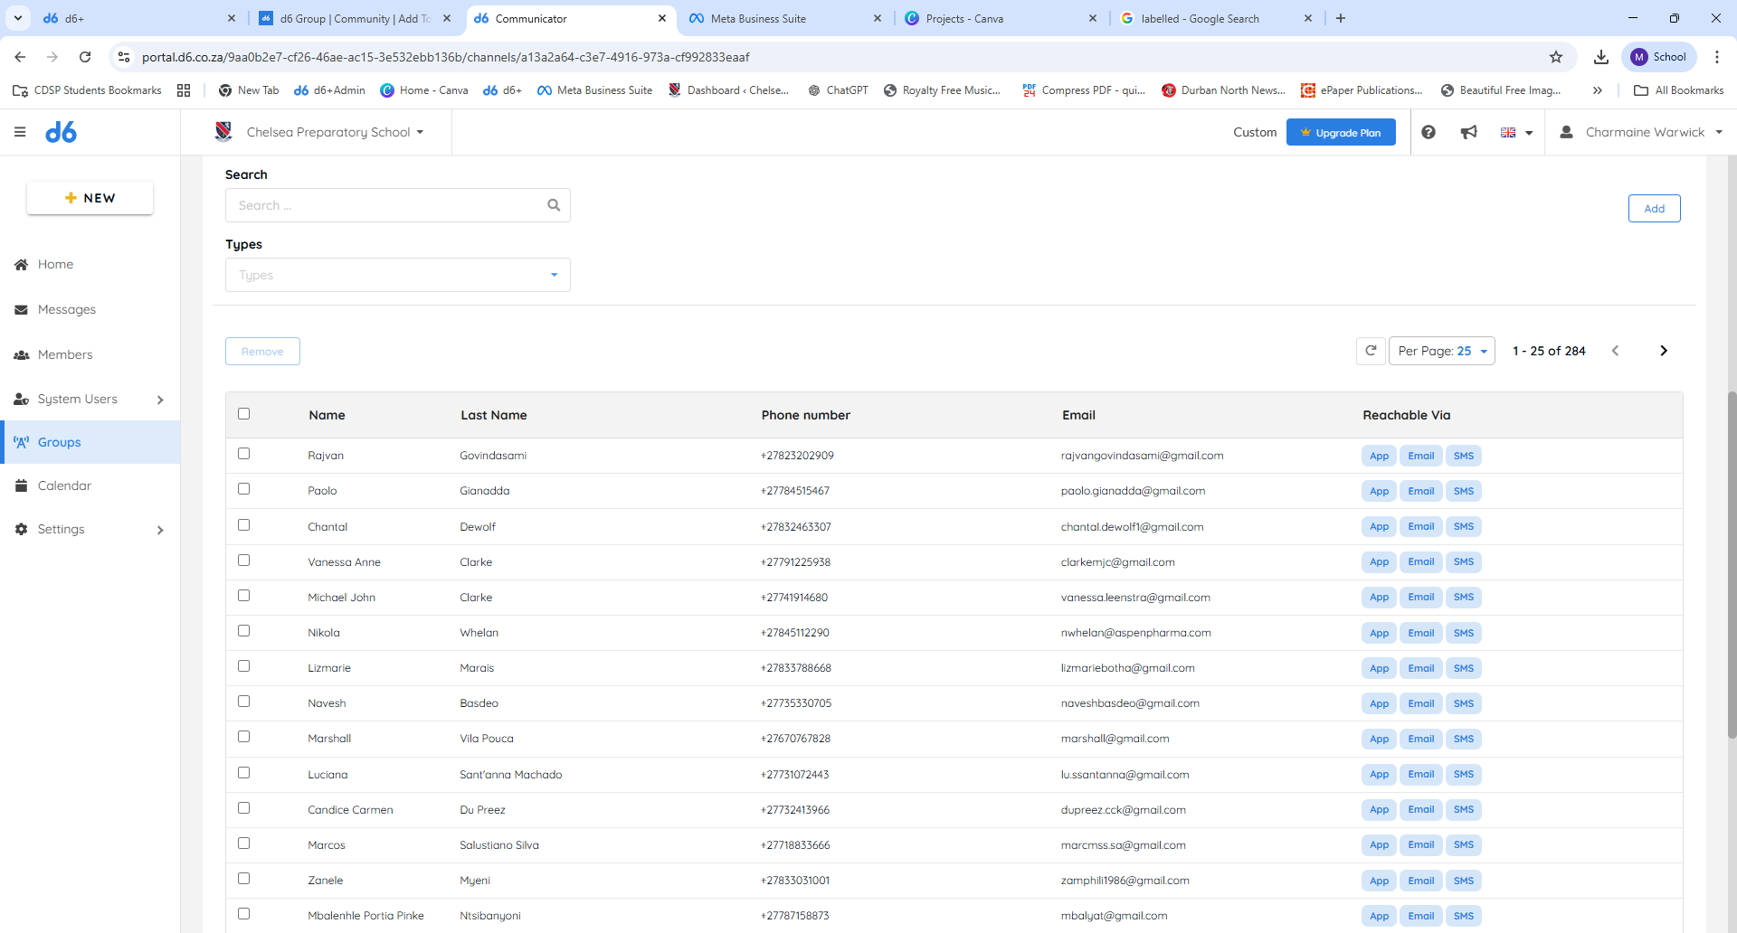Screen dimensions: 1737x933
Task: Bookmark this page with the star icon
Action: coord(1556,57)
